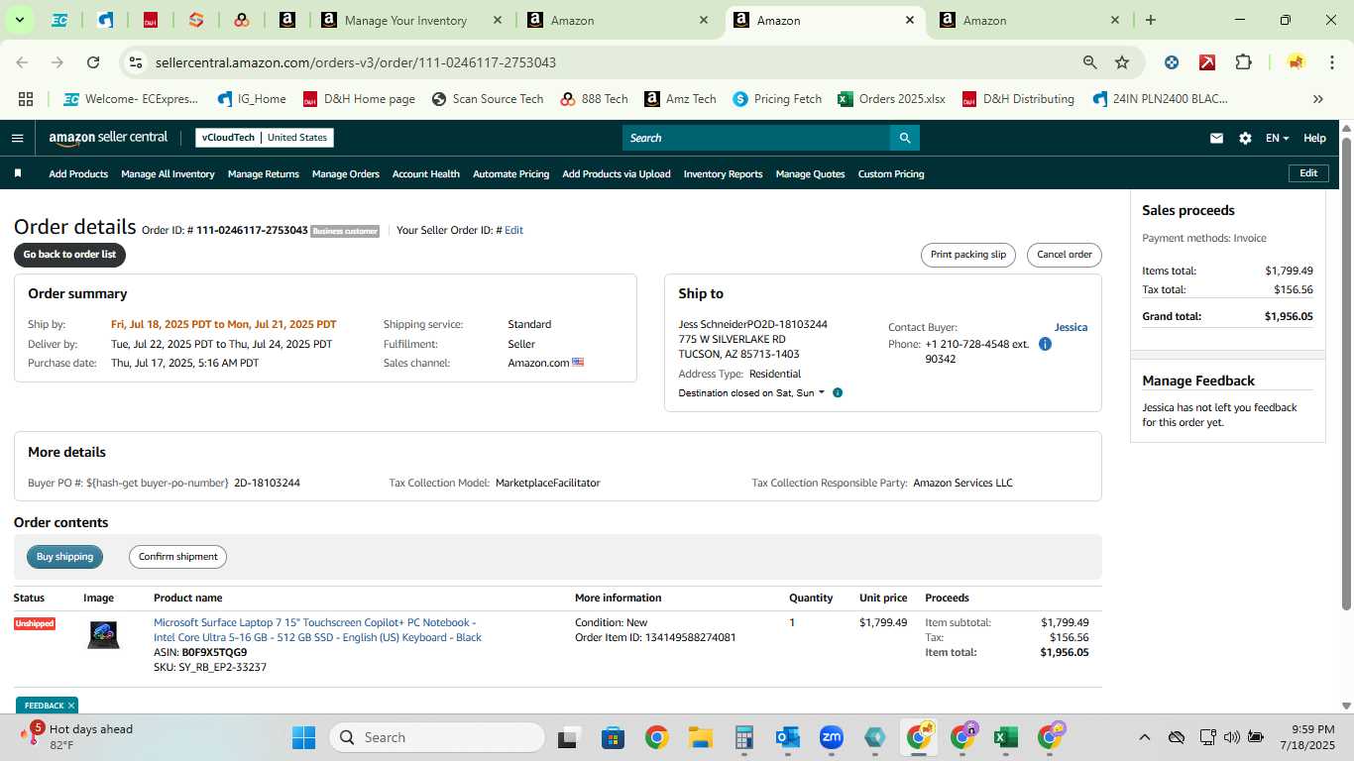The width and height of the screenshot is (1354, 761).
Task: Click the Go back to order list button
Action: click(69, 255)
